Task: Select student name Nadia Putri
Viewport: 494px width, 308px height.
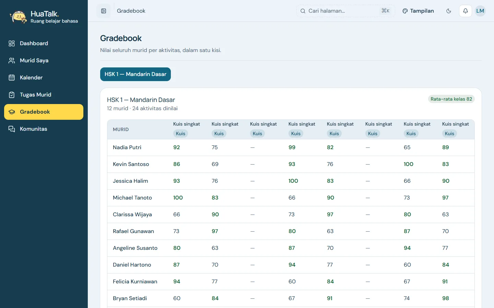Action: point(127,147)
